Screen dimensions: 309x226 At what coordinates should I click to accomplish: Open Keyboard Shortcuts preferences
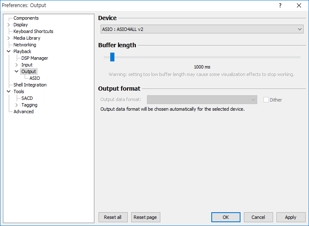click(33, 31)
